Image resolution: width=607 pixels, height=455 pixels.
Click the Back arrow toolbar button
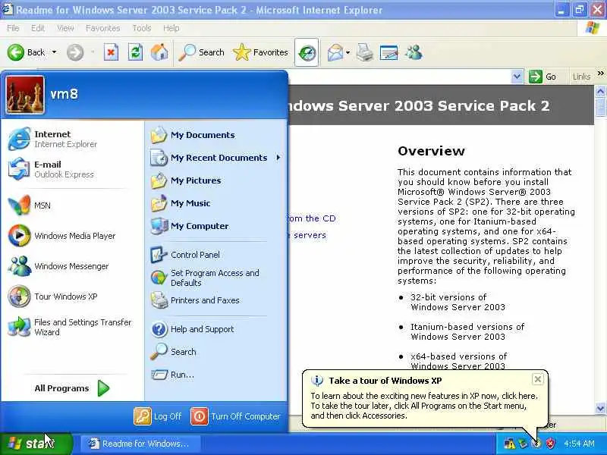(26, 52)
